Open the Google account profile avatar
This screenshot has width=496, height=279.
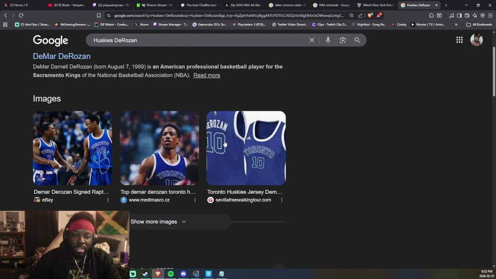pyautogui.click(x=476, y=40)
